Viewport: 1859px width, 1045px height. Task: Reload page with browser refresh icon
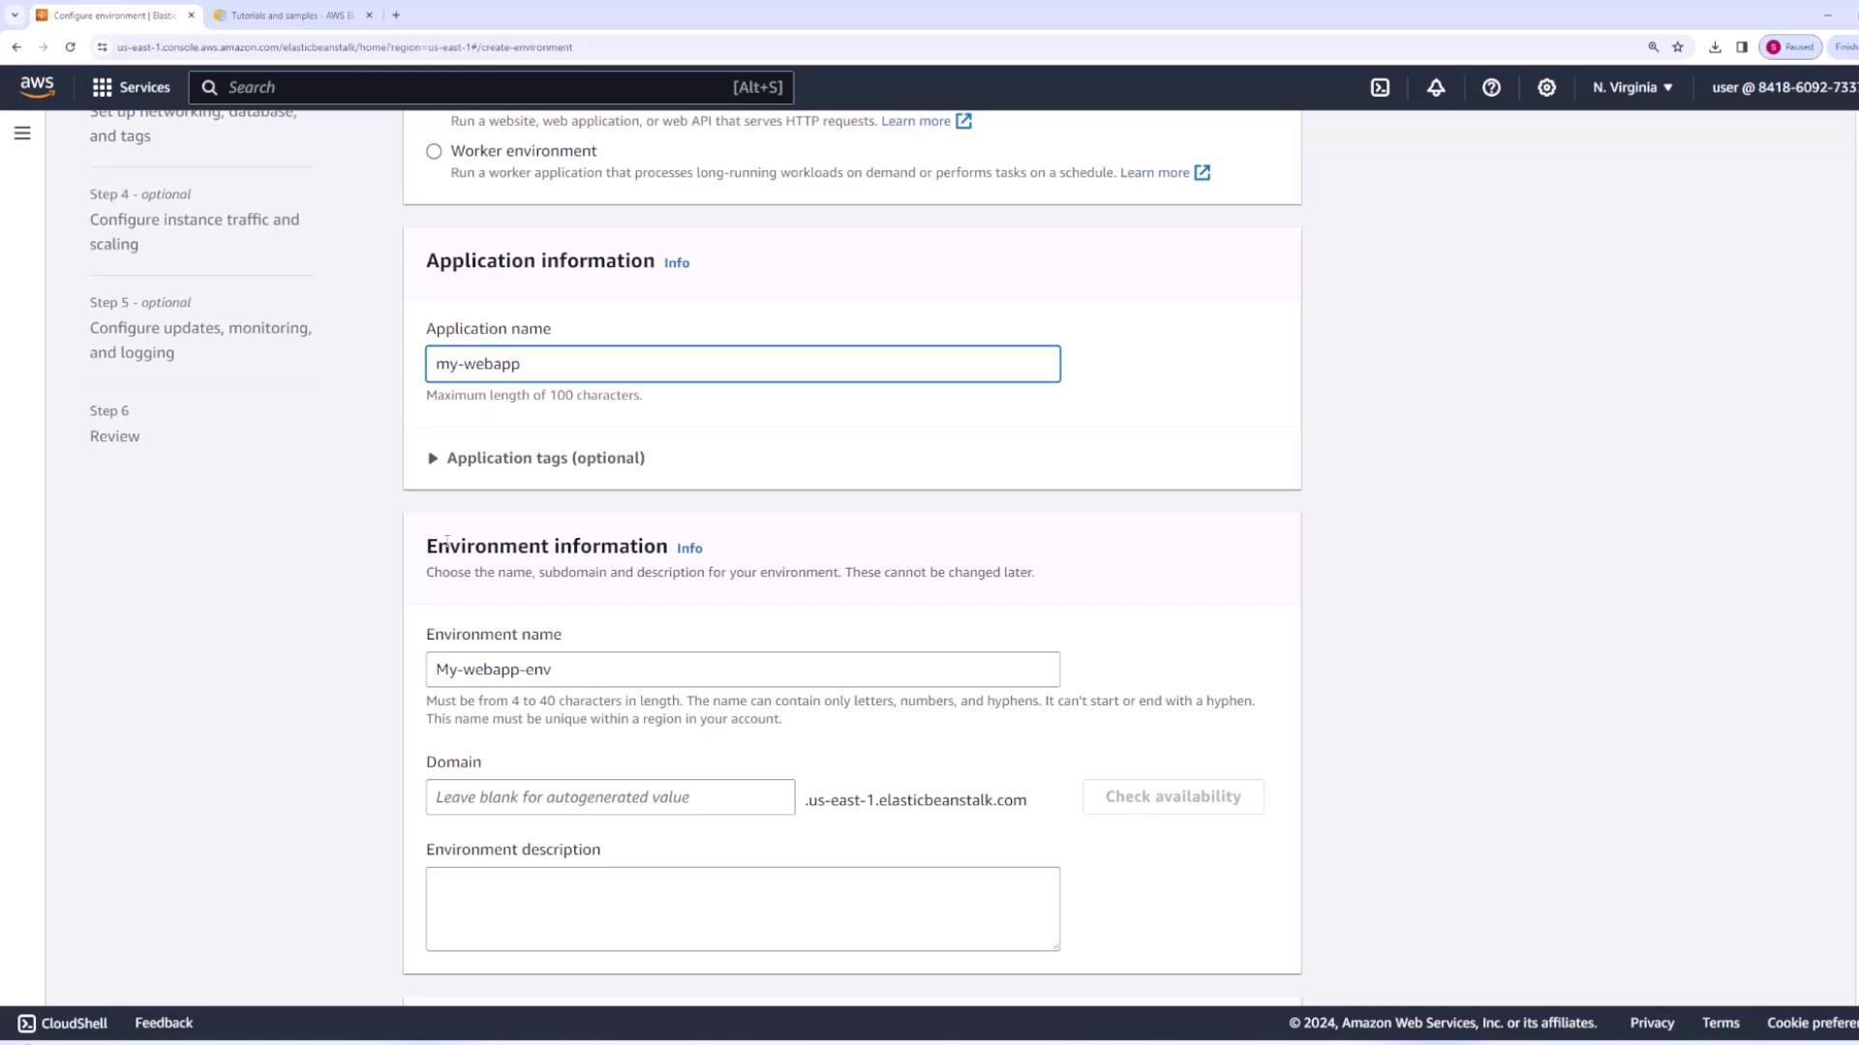70,46
